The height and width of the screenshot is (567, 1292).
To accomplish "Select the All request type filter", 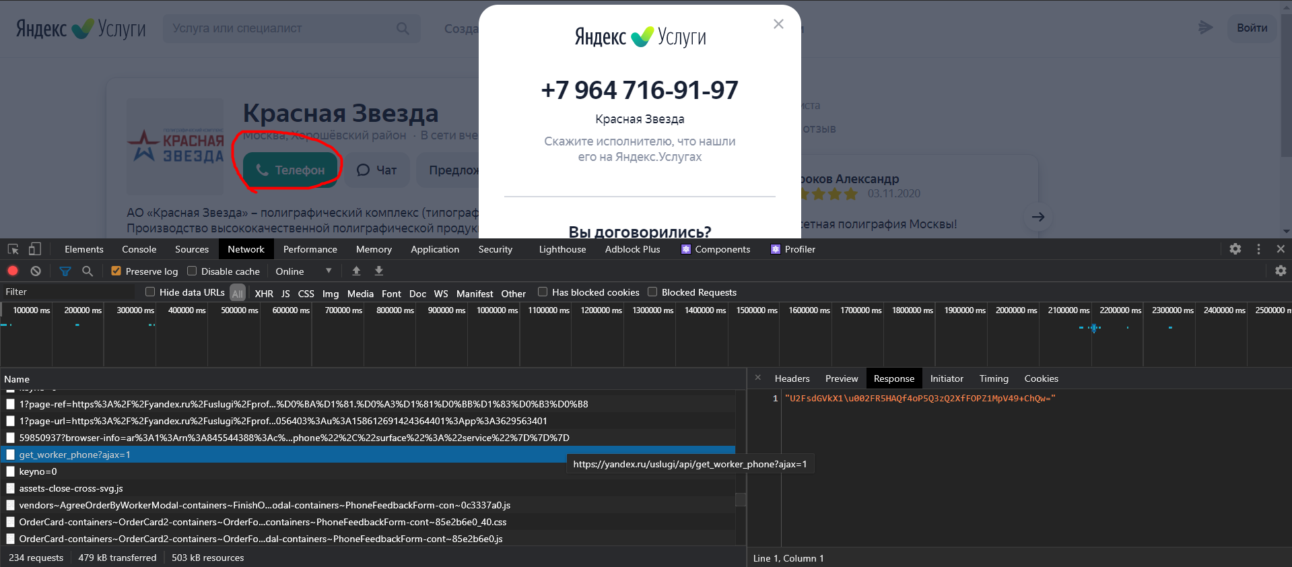I will [x=238, y=293].
